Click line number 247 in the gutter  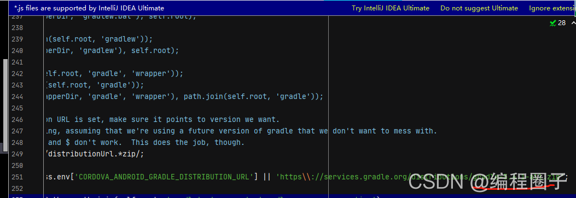[18, 131]
